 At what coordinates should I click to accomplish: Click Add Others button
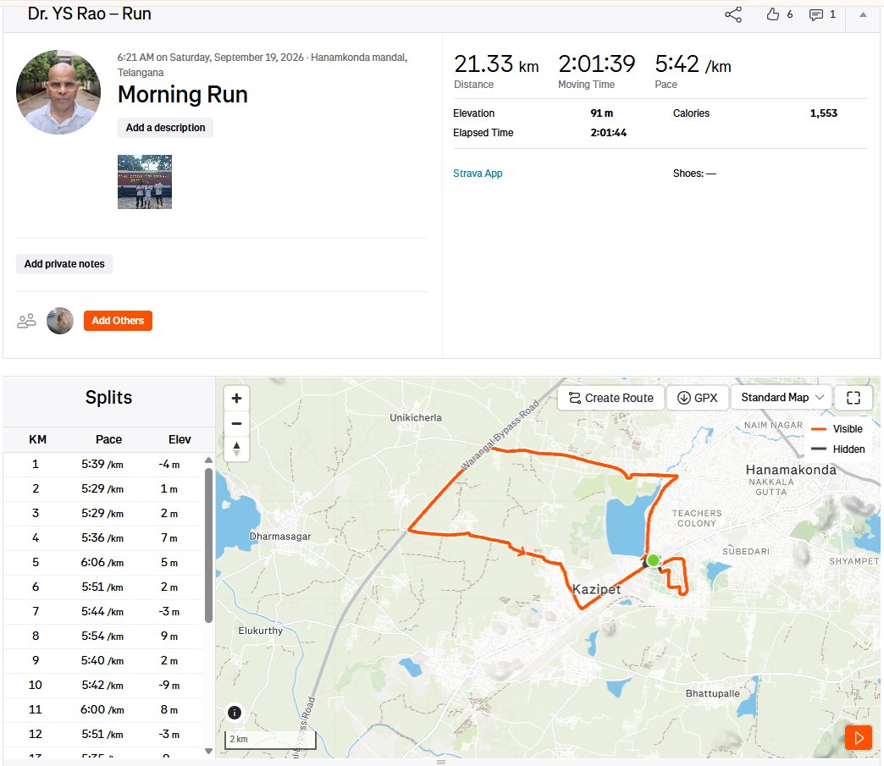coord(118,321)
